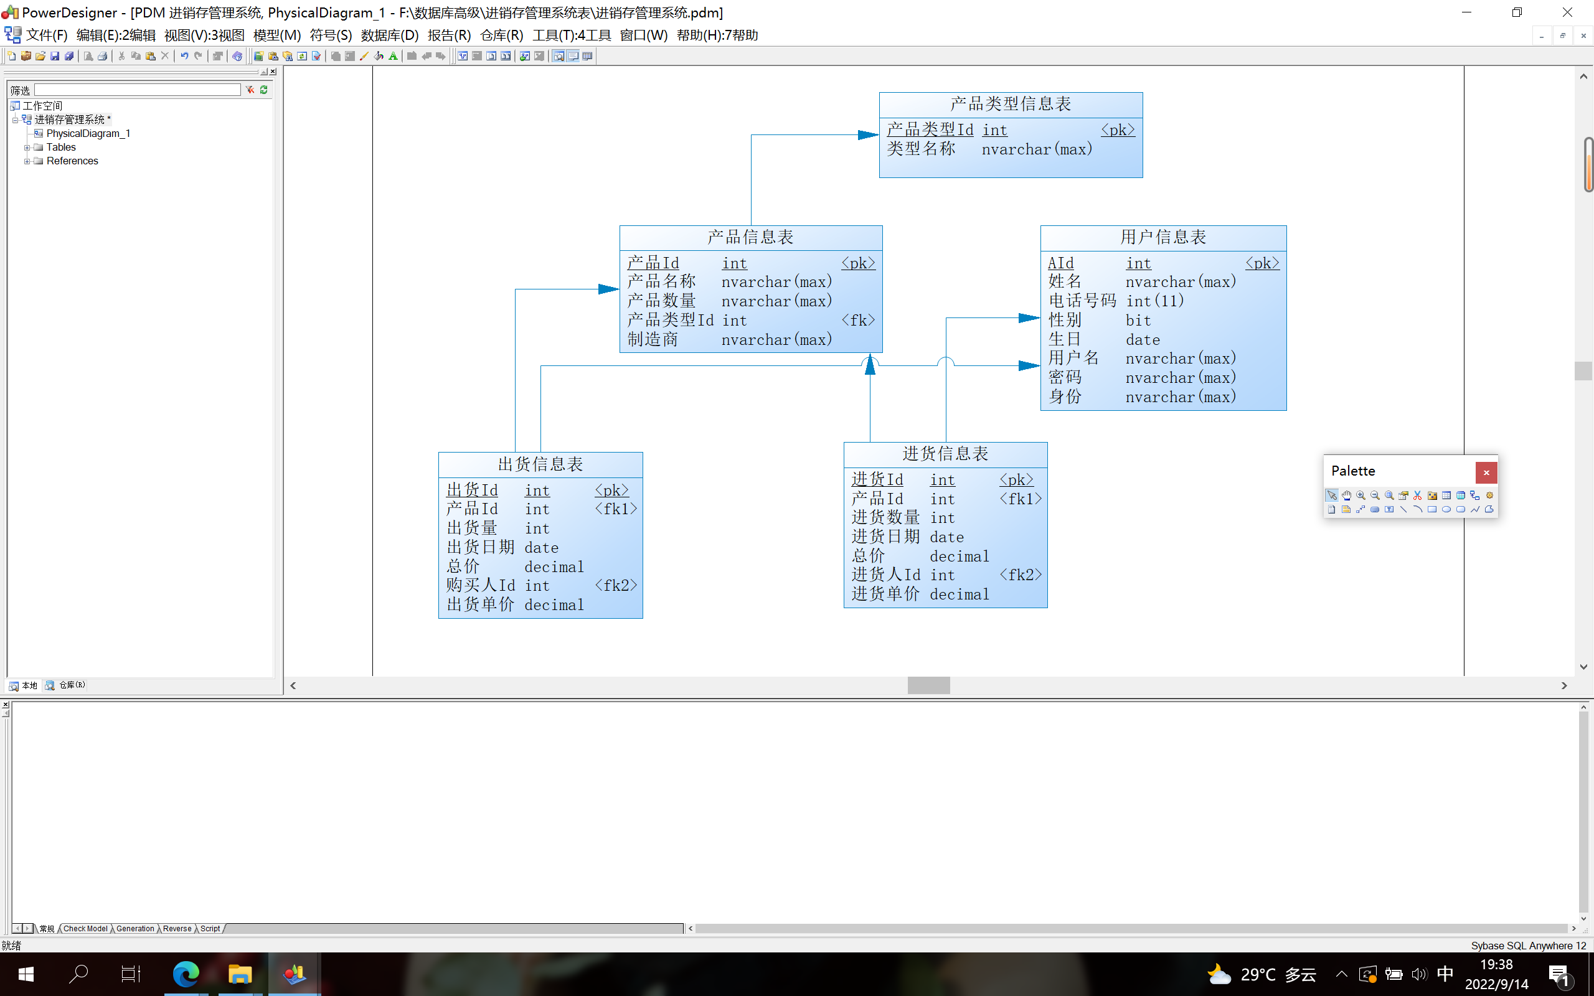Image resolution: width=1594 pixels, height=996 pixels.
Task: Collapse the 进销存管理系统 model node
Action: point(15,120)
